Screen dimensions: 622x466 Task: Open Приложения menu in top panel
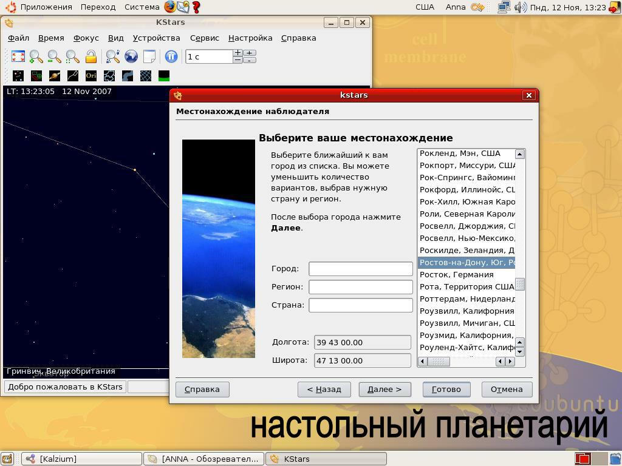click(x=46, y=7)
